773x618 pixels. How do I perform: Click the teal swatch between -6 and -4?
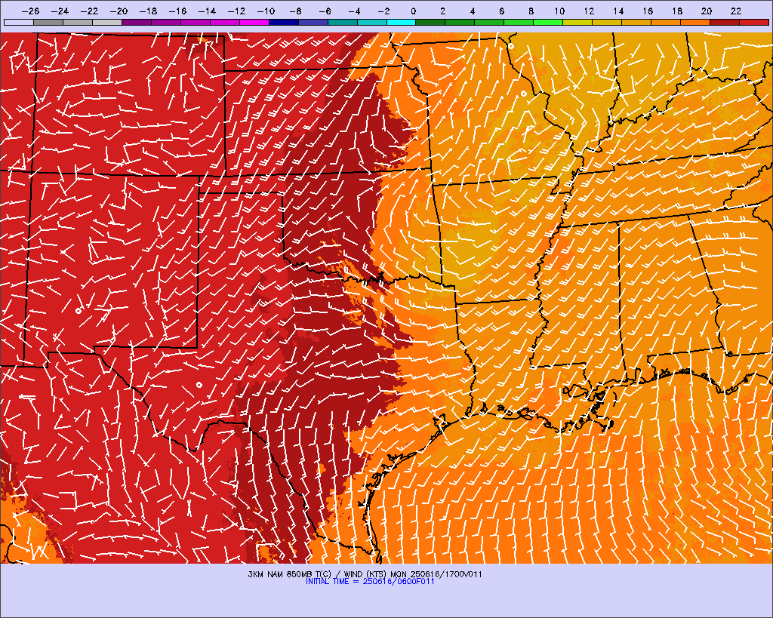pos(343,22)
